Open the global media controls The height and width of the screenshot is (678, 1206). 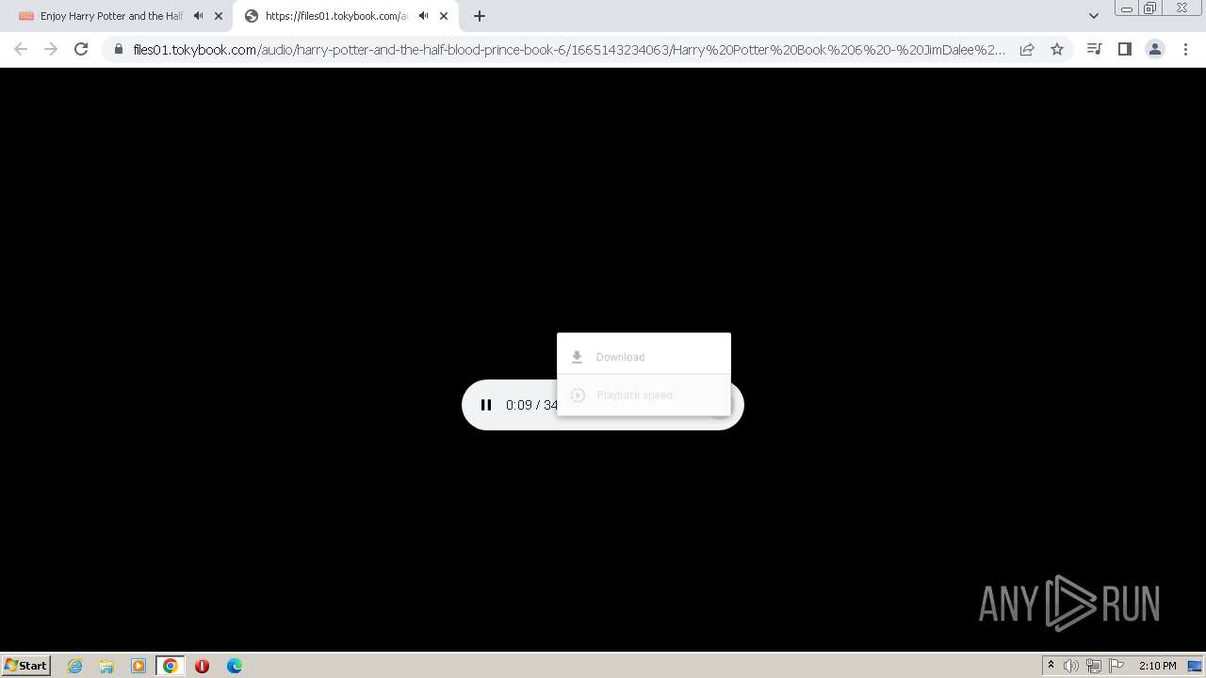click(1094, 50)
